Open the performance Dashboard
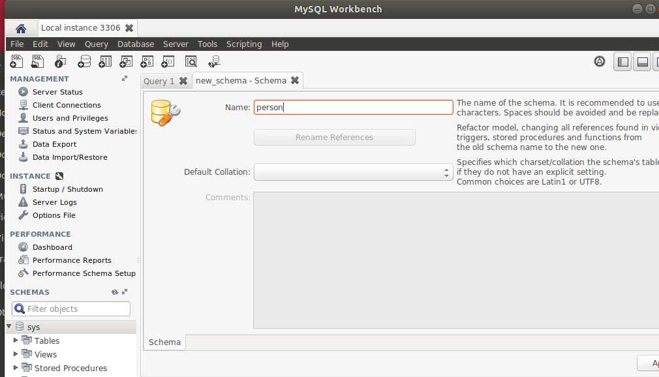Screen dimensions: 659x377 [x=45, y=247]
